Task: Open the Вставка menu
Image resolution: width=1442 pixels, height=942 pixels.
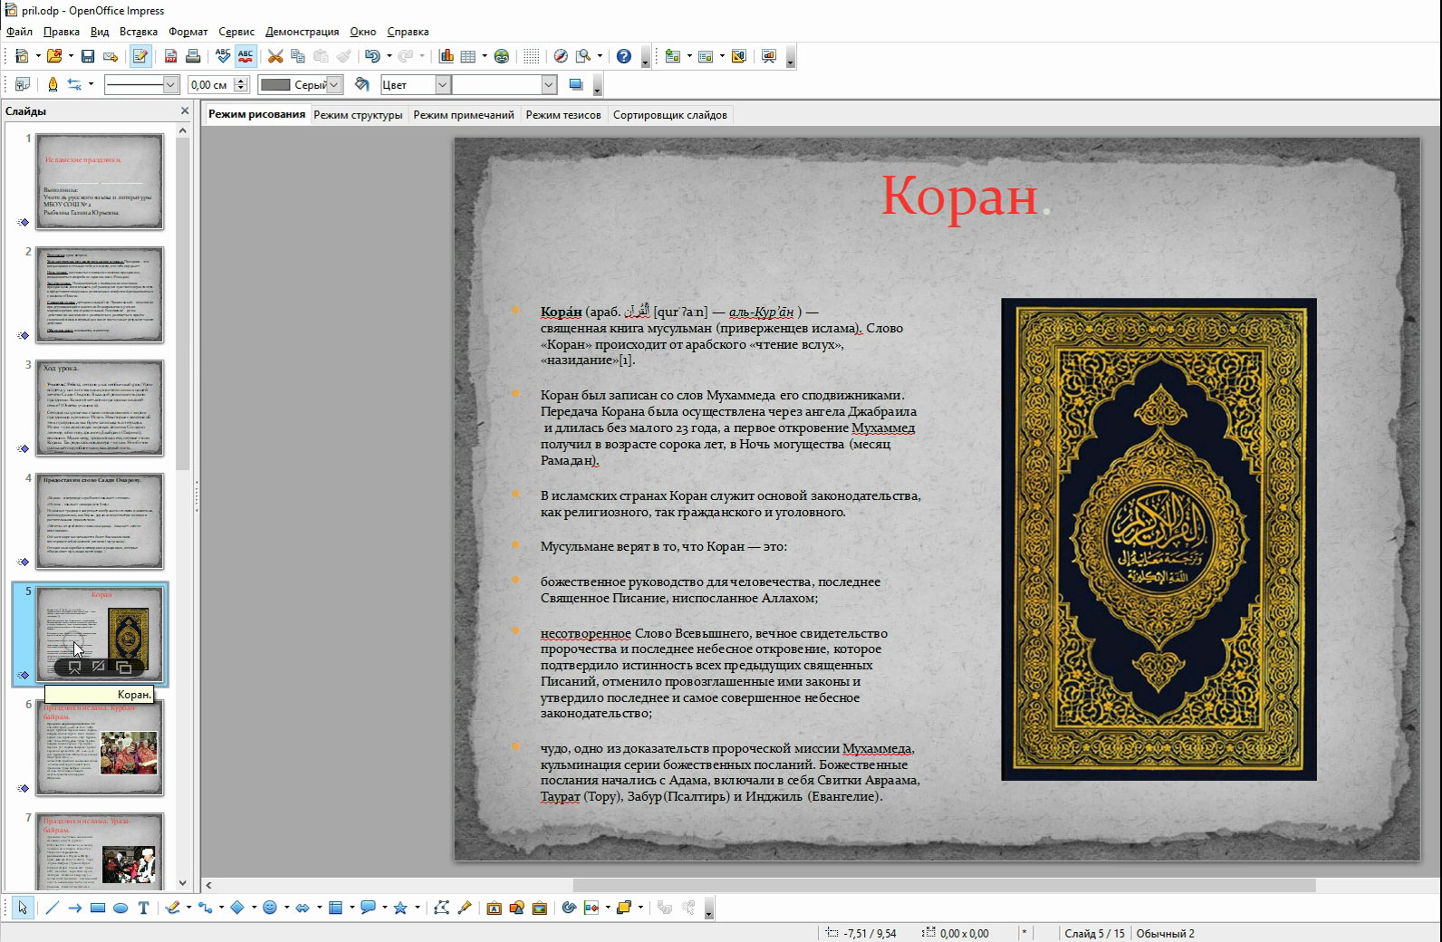Action: (139, 32)
